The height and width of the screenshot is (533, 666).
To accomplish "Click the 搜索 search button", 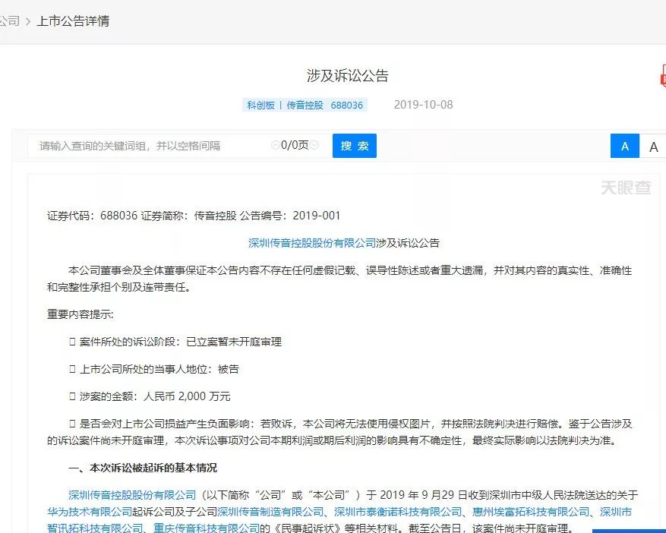I will click(x=354, y=146).
